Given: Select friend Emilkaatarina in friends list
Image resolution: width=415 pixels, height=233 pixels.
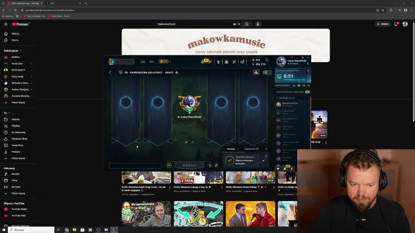Looking at the screenshot, I should (x=293, y=135).
